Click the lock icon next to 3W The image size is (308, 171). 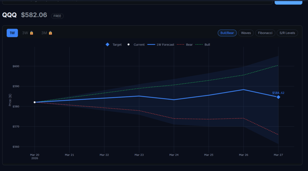click(32, 33)
